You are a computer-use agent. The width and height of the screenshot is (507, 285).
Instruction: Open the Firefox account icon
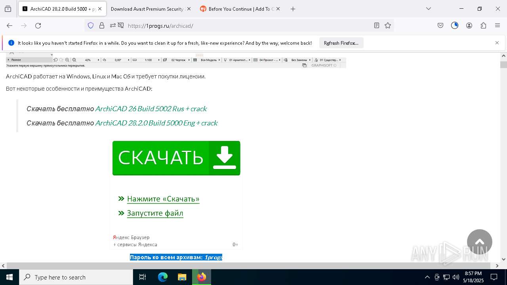[469, 25]
